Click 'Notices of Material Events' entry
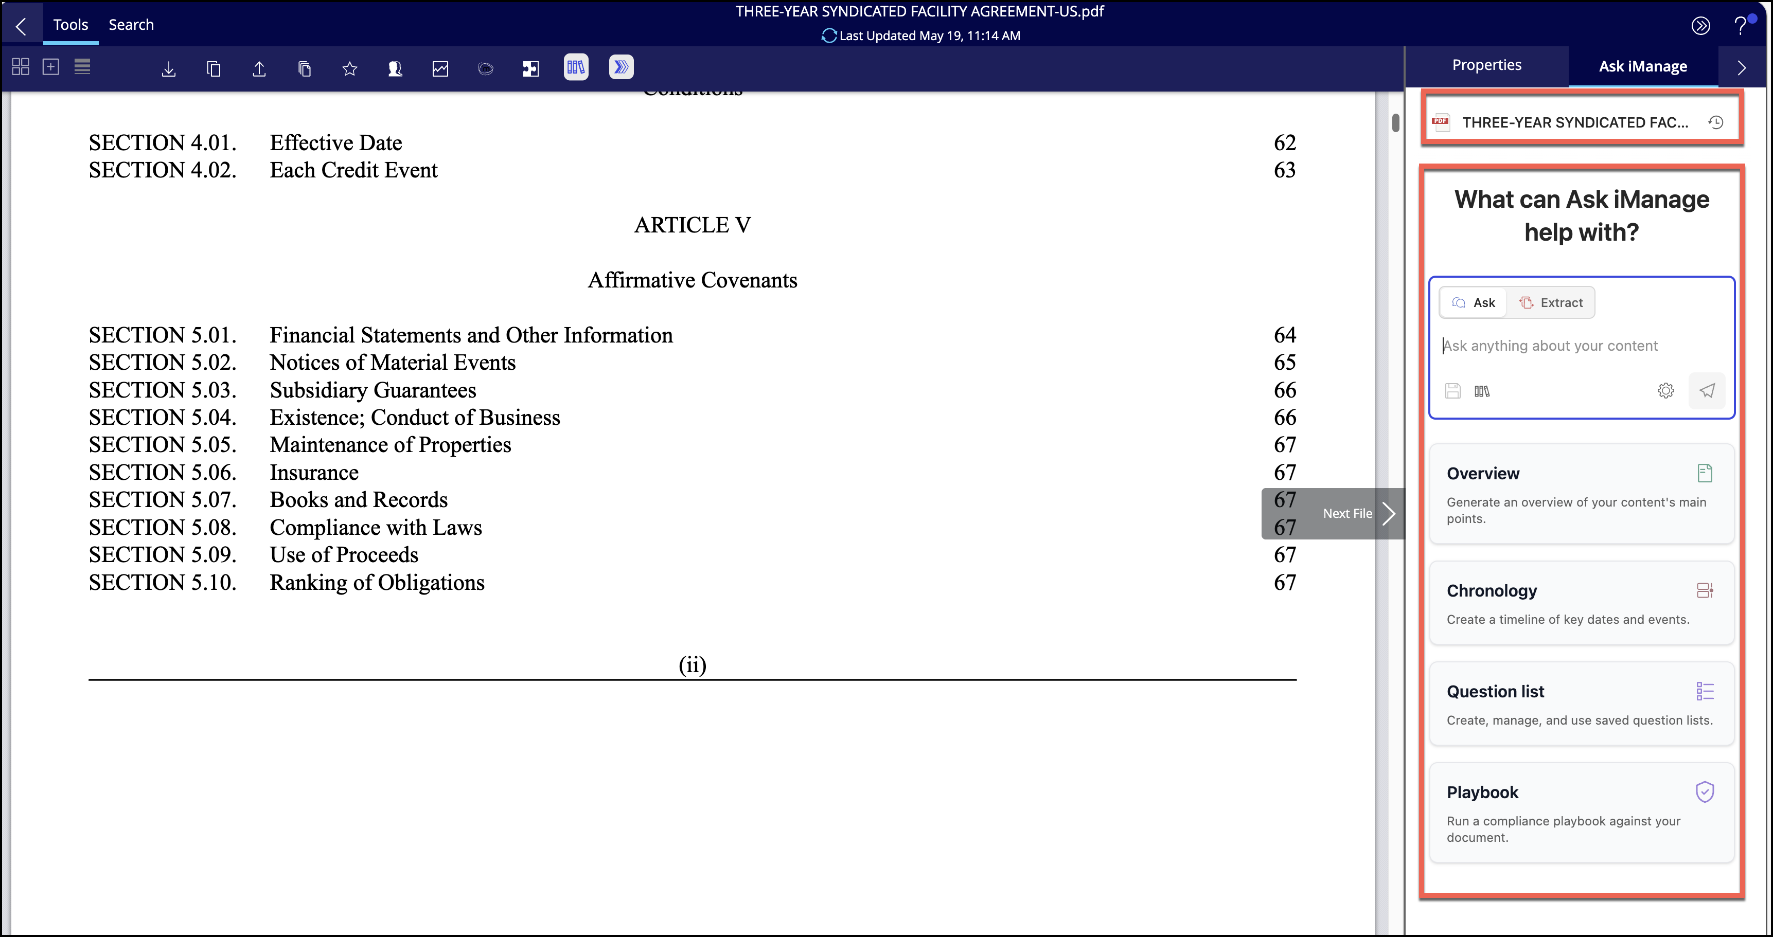Screen dimensions: 1773x937 (x=393, y=363)
